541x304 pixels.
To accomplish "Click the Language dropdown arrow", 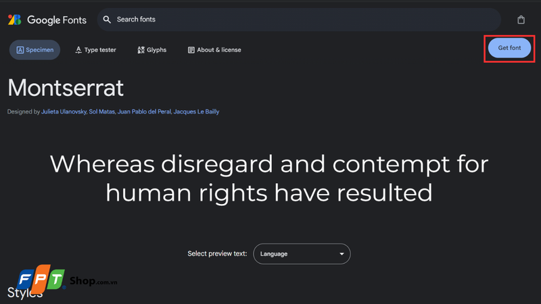I will 342,254.
